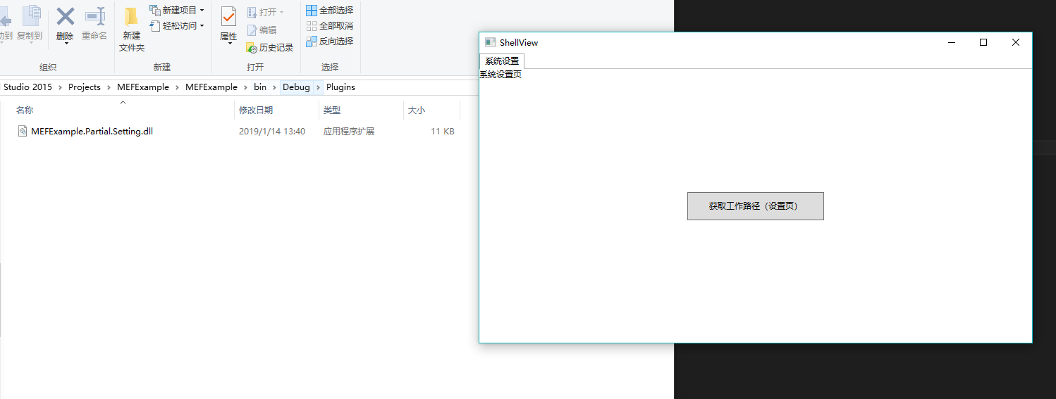The width and height of the screenshot is (1056, 399).
Task: Click the Delete (删除) X icon
Action: click(x=65, y=16)
